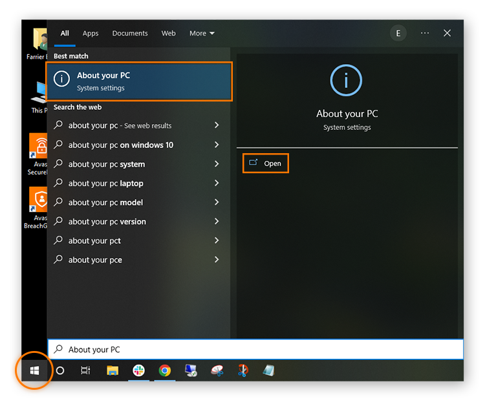
Task: Open the three-dot options menu in search
Action: (x=424, y=33)
